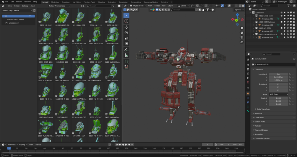Screen dimensions: 297x157
Task: Choose the Annotate tool
Action: (126, 50)
